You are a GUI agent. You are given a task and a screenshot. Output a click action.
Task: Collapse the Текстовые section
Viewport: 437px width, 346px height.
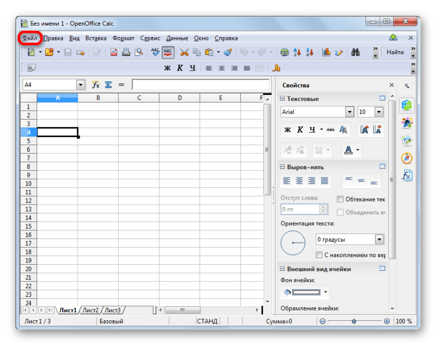click(282, 99)
